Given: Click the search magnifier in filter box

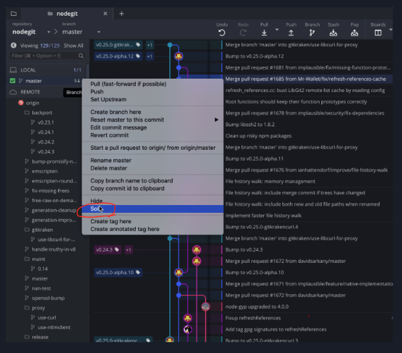Looking at the screenshot, I should (81, 56).
